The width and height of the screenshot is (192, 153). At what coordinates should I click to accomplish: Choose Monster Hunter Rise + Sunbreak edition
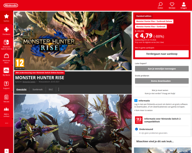tap(151, 27)
